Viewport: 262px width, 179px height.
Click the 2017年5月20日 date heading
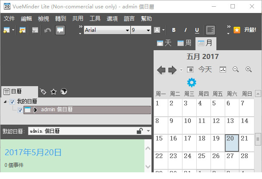coord(33,153)
